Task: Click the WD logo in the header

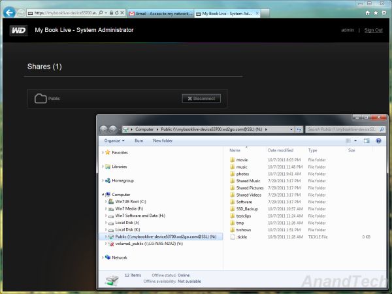Action: (19, 31)
